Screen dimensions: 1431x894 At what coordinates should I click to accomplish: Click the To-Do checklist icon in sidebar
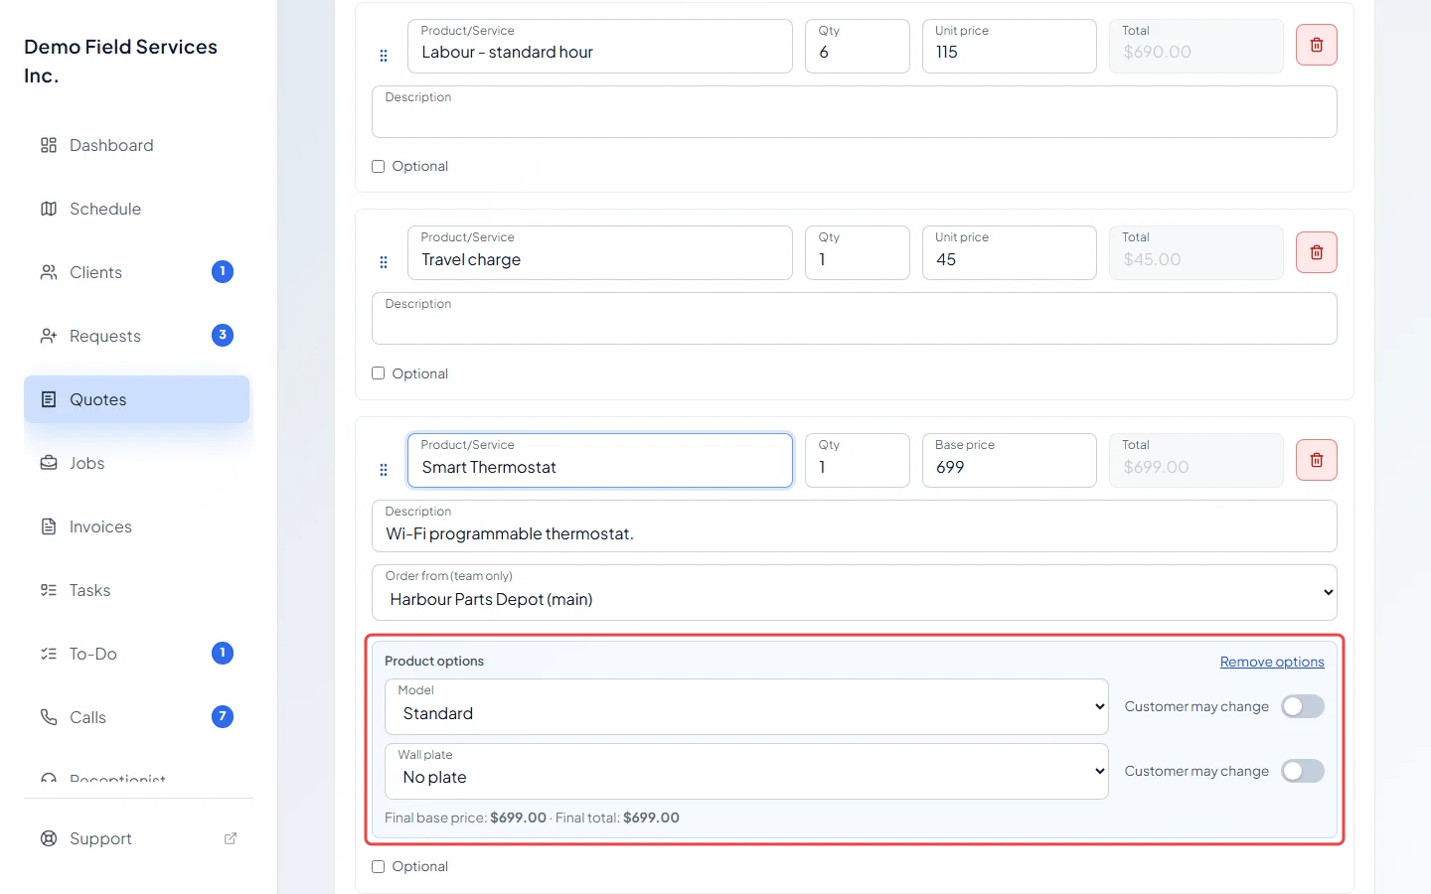(49, 654)
